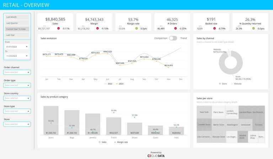This screenshot has width=273, height=159.
Task: Click the red trend icon under Sales
Action: (x=58, y=28)
